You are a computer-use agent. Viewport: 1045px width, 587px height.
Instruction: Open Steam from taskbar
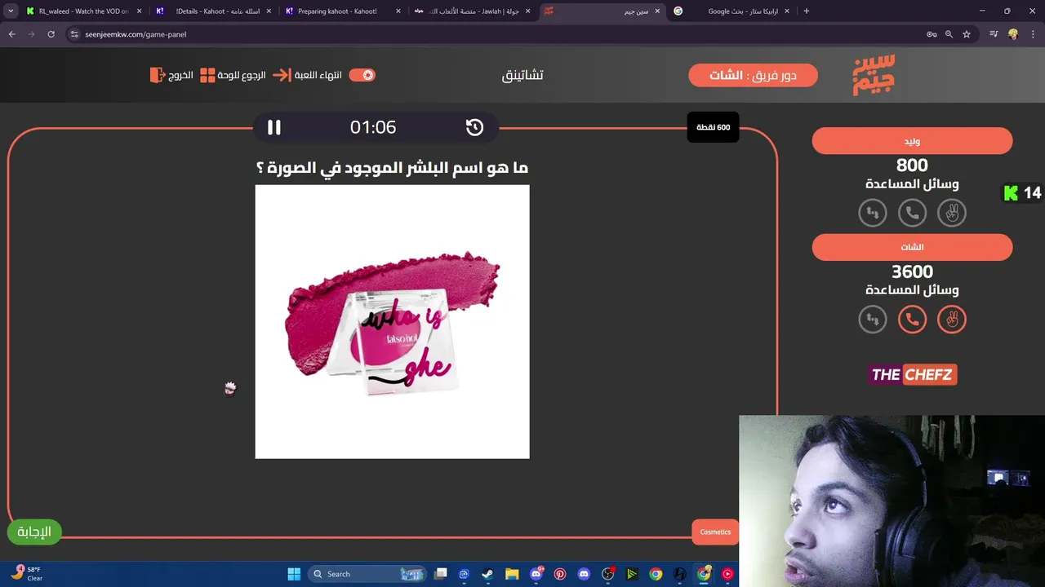[487, 574]
